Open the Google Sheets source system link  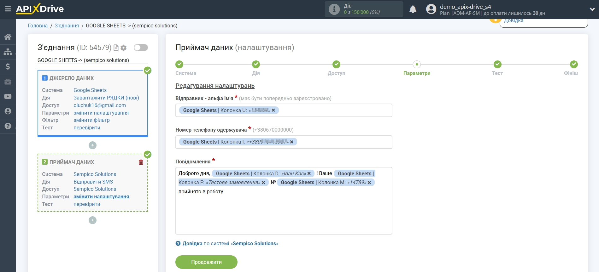pos(90,90)
